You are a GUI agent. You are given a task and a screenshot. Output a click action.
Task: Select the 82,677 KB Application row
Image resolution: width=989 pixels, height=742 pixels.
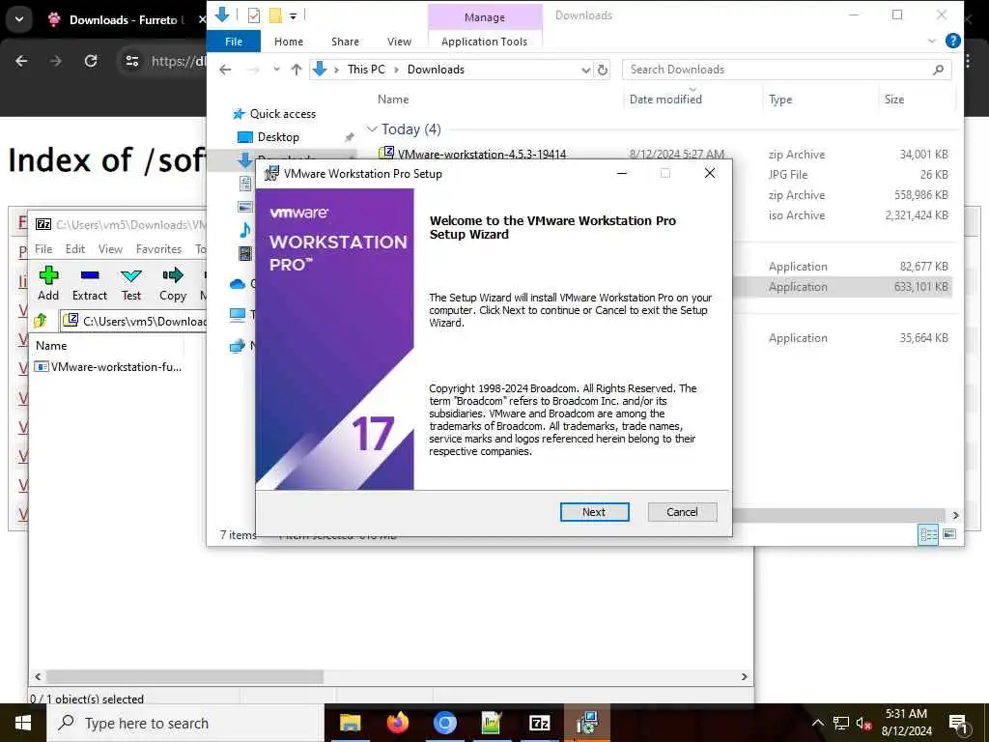click(x=842, y=267)
